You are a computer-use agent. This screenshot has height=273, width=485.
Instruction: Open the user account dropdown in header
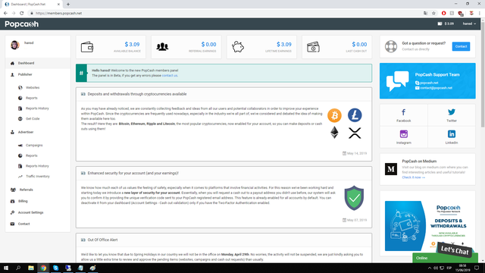pyautogui.click(x=469, y=24)
